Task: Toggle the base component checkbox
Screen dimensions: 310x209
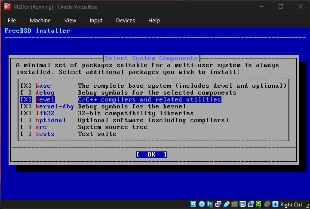Action: point(26,86)
